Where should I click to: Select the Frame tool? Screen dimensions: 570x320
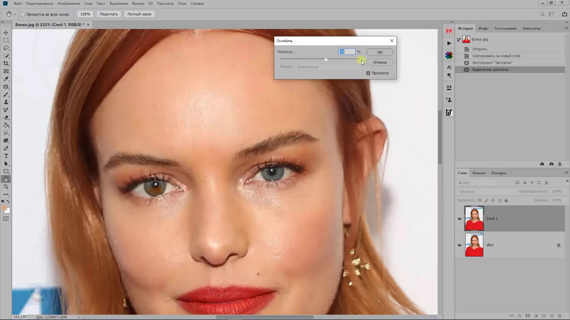pyautogui.click(x=6, y=71)
